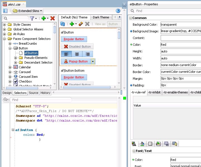Click the source editor Find field
The image size is (201, 167).
tap(41, 100)
